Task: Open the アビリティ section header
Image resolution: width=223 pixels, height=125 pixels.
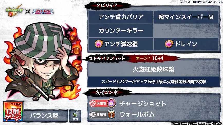Action: click(107, 6)
